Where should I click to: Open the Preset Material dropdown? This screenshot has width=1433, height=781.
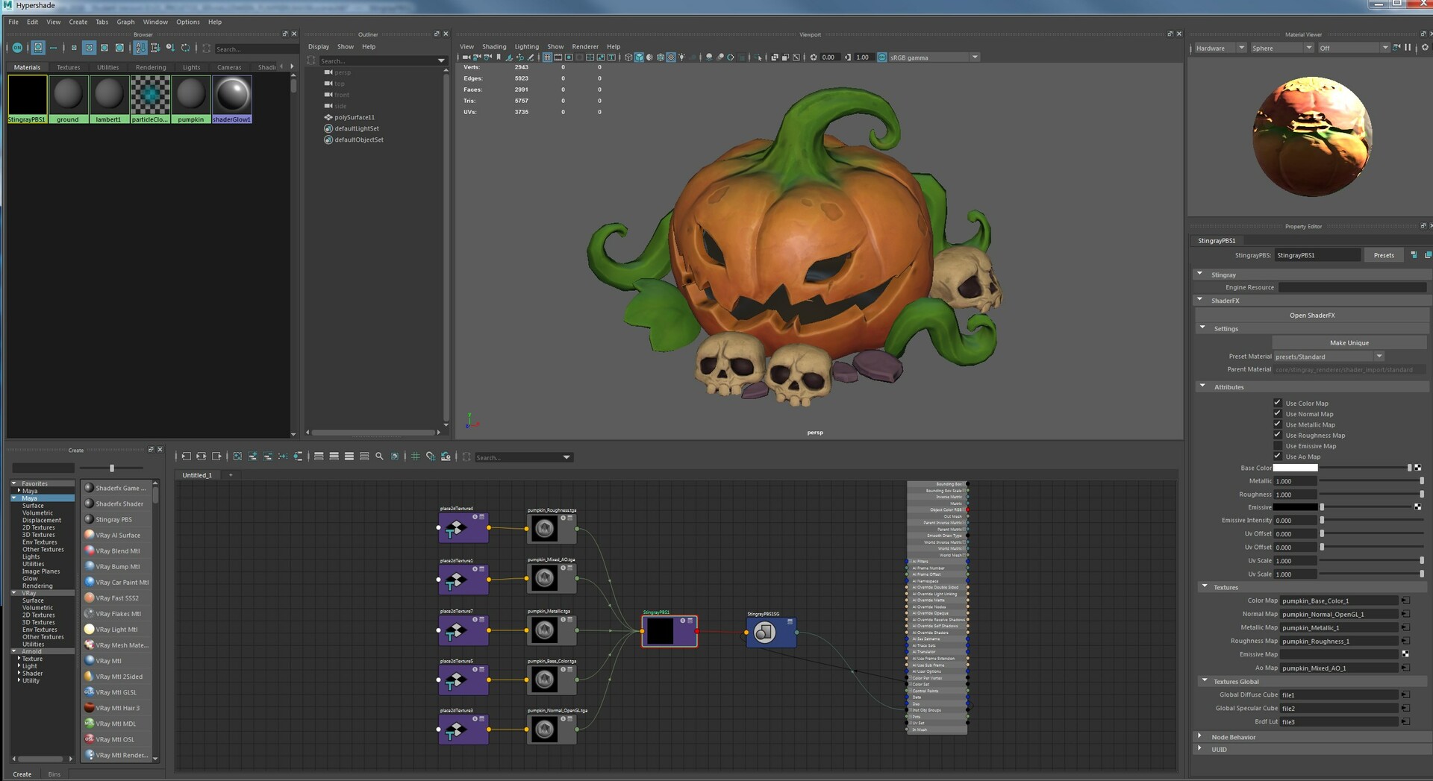click(x=1329, y=357)
